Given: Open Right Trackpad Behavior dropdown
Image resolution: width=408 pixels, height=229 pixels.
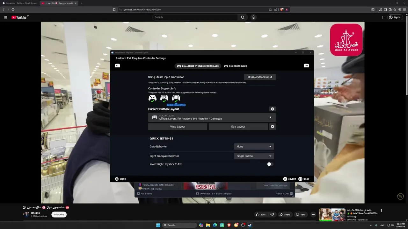Looking at the screenshot, I should coord(254,156).
